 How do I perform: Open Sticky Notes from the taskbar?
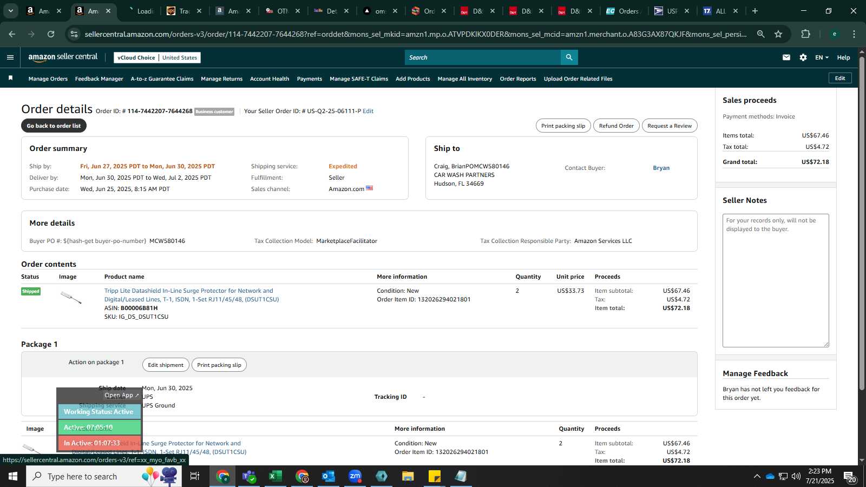coord(435,476)
